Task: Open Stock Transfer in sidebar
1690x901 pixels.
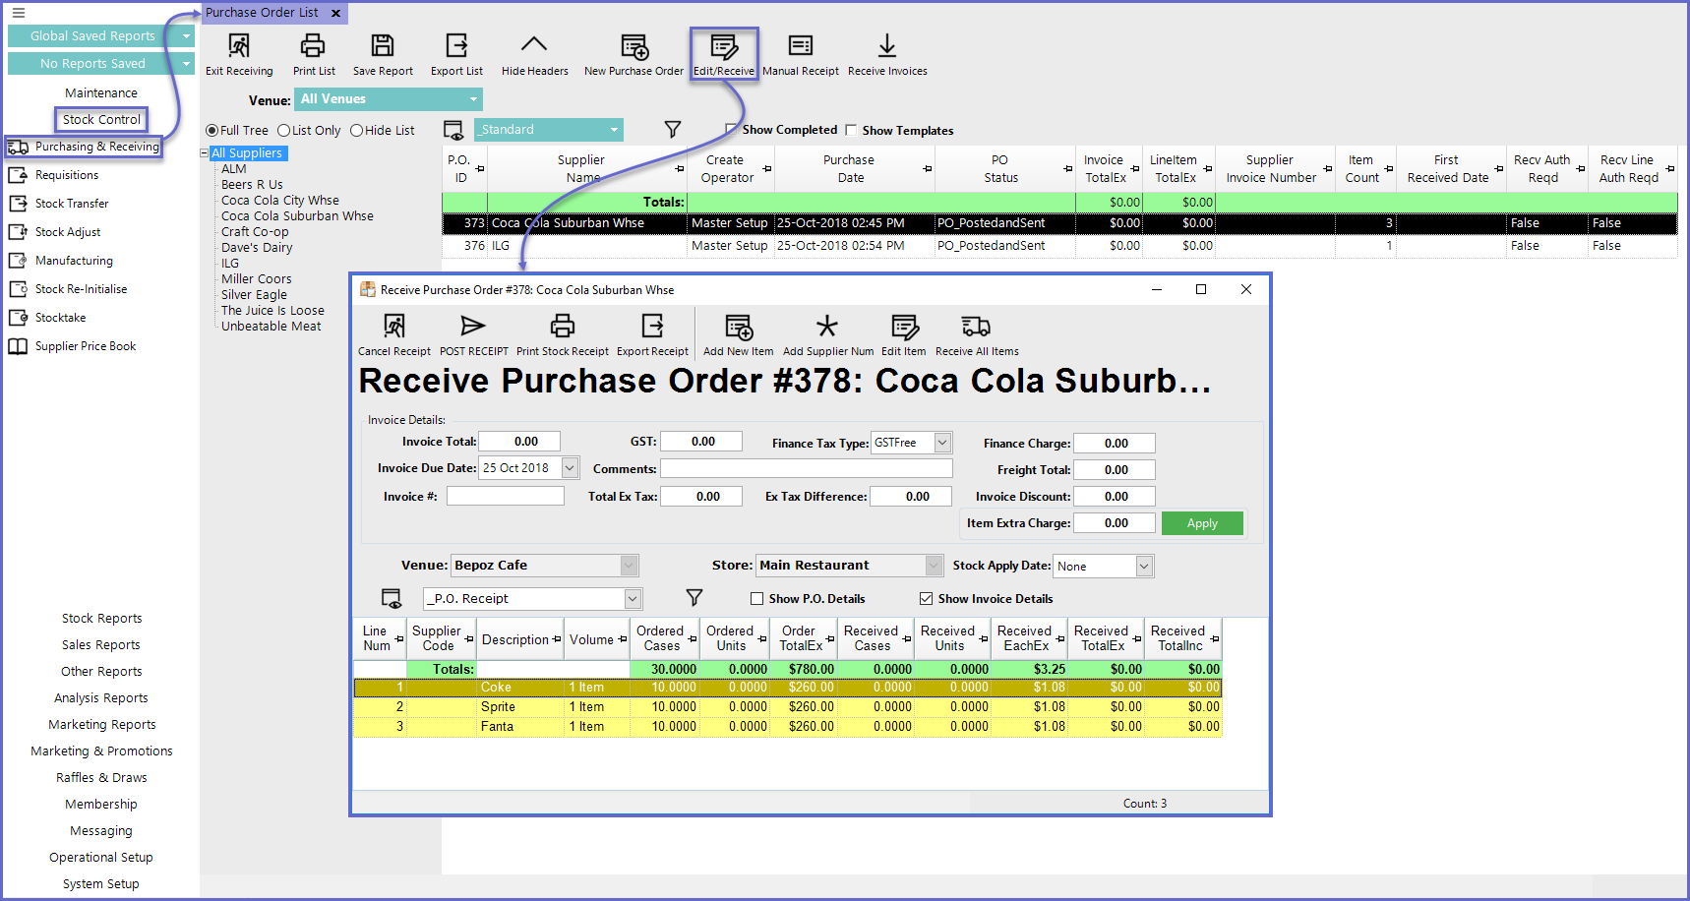Action: (72, 204)
